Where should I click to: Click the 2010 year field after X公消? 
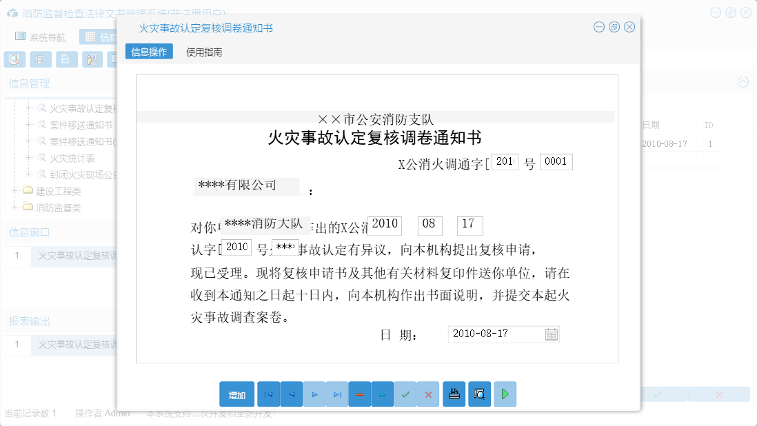tap(385, 225)
